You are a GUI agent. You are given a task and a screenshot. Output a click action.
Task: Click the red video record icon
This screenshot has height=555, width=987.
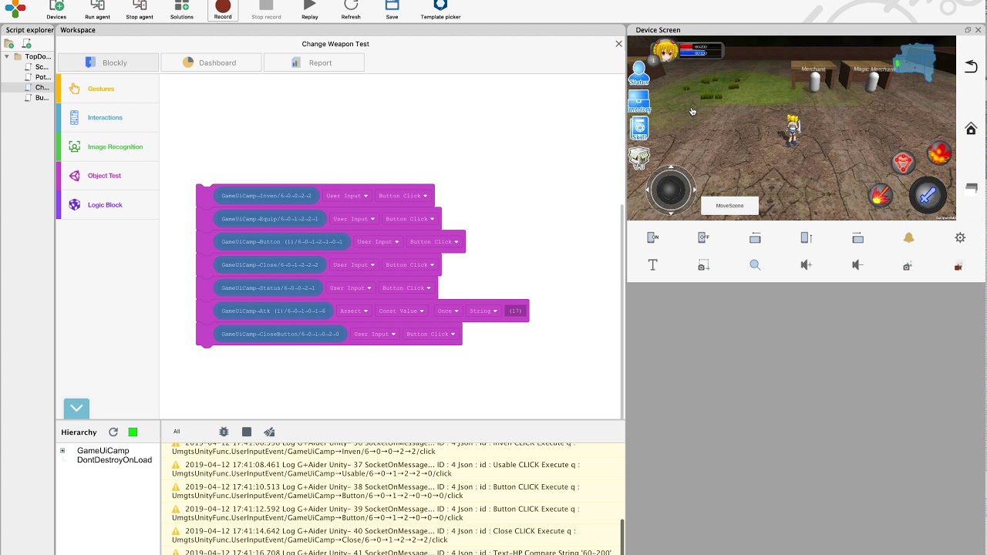pyautogui.click(x=958, y=266)
